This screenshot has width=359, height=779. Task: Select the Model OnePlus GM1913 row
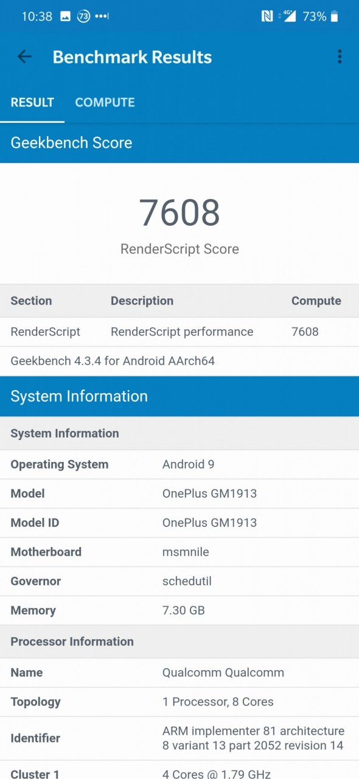pos(179,494)
